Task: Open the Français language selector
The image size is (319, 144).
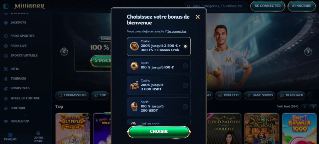Action: coord(10,137)
